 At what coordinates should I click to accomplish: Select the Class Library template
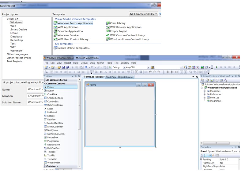116,23
